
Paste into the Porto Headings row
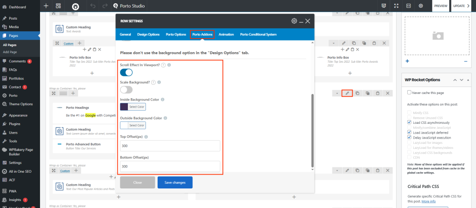coord(377,93)
